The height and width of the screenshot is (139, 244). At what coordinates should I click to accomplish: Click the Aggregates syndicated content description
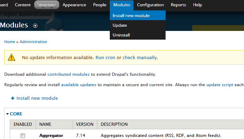161,136
